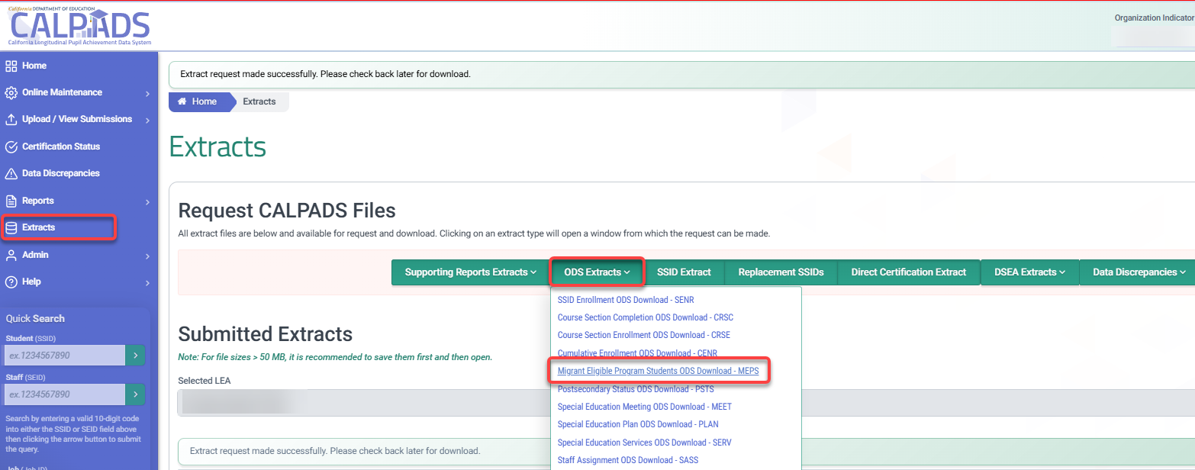This screenshot has width=1195, height=470.
Task: Open Home in the sidebar
Action: [34, 66]
